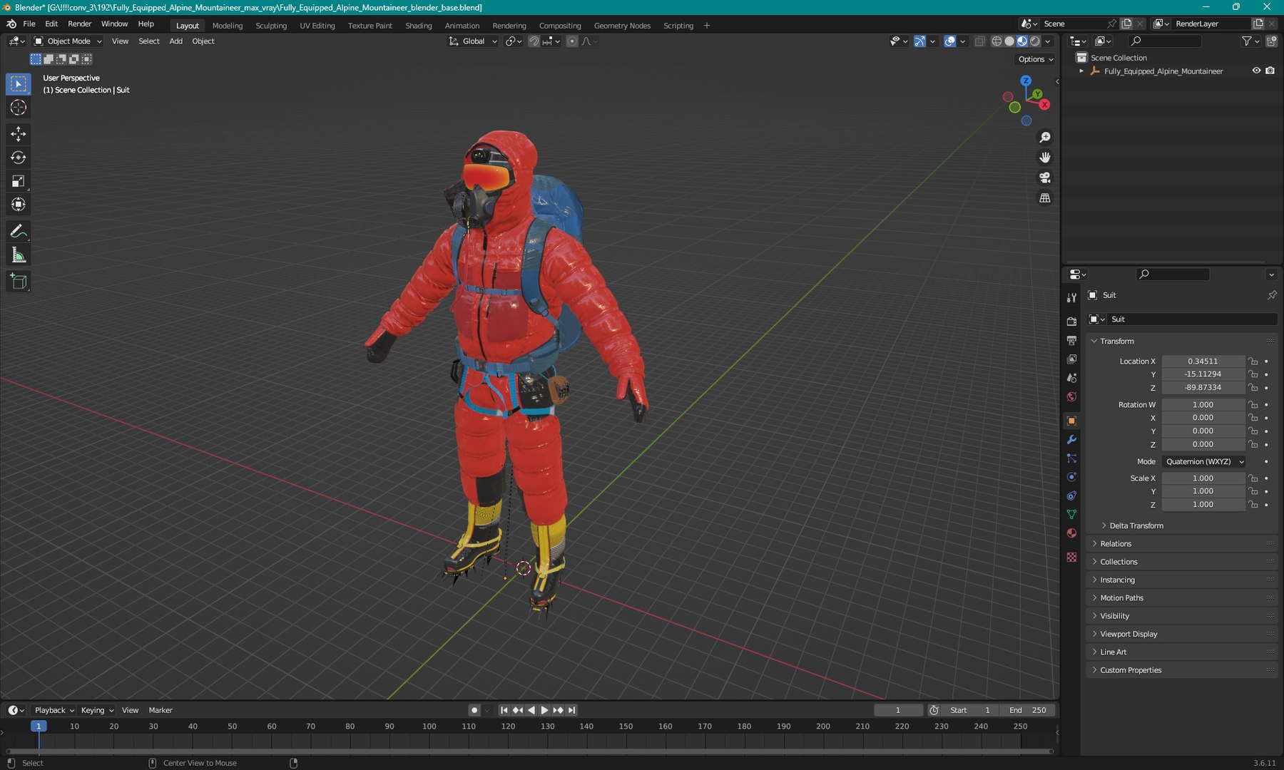
Task: Toggle camera view in viewport
Action: (x=1045, y=178)
